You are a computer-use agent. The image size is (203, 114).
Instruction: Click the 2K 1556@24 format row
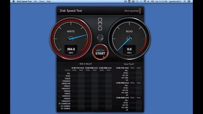(66, 106)
